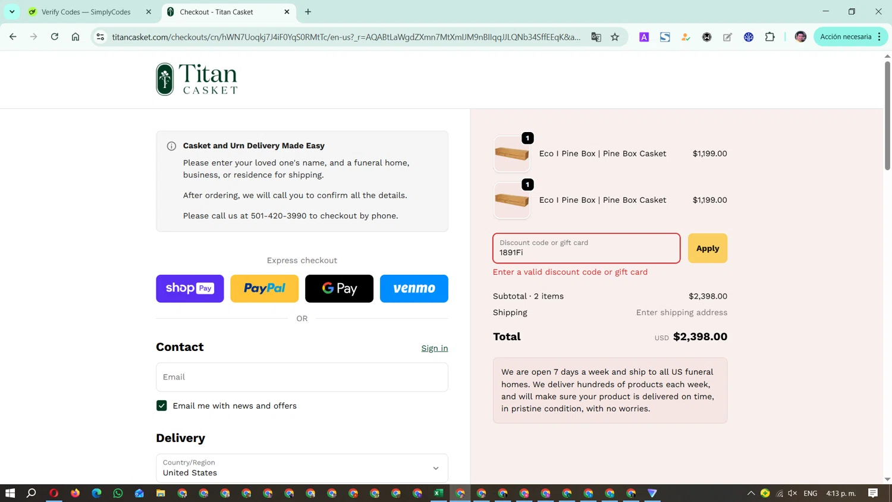Open WhatsApp from the taskbar

pos(118,493)
